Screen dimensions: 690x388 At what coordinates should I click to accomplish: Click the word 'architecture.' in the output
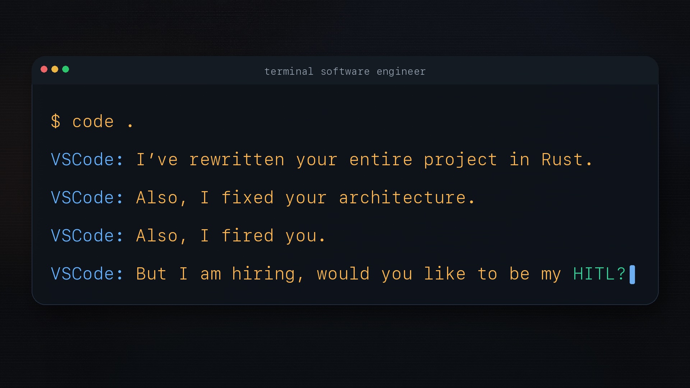pyautogui.click(x=407, y=198)
